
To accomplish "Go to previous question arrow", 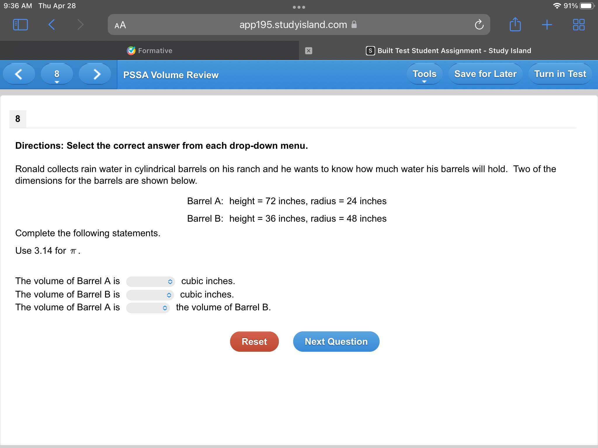I will [19, 74].
